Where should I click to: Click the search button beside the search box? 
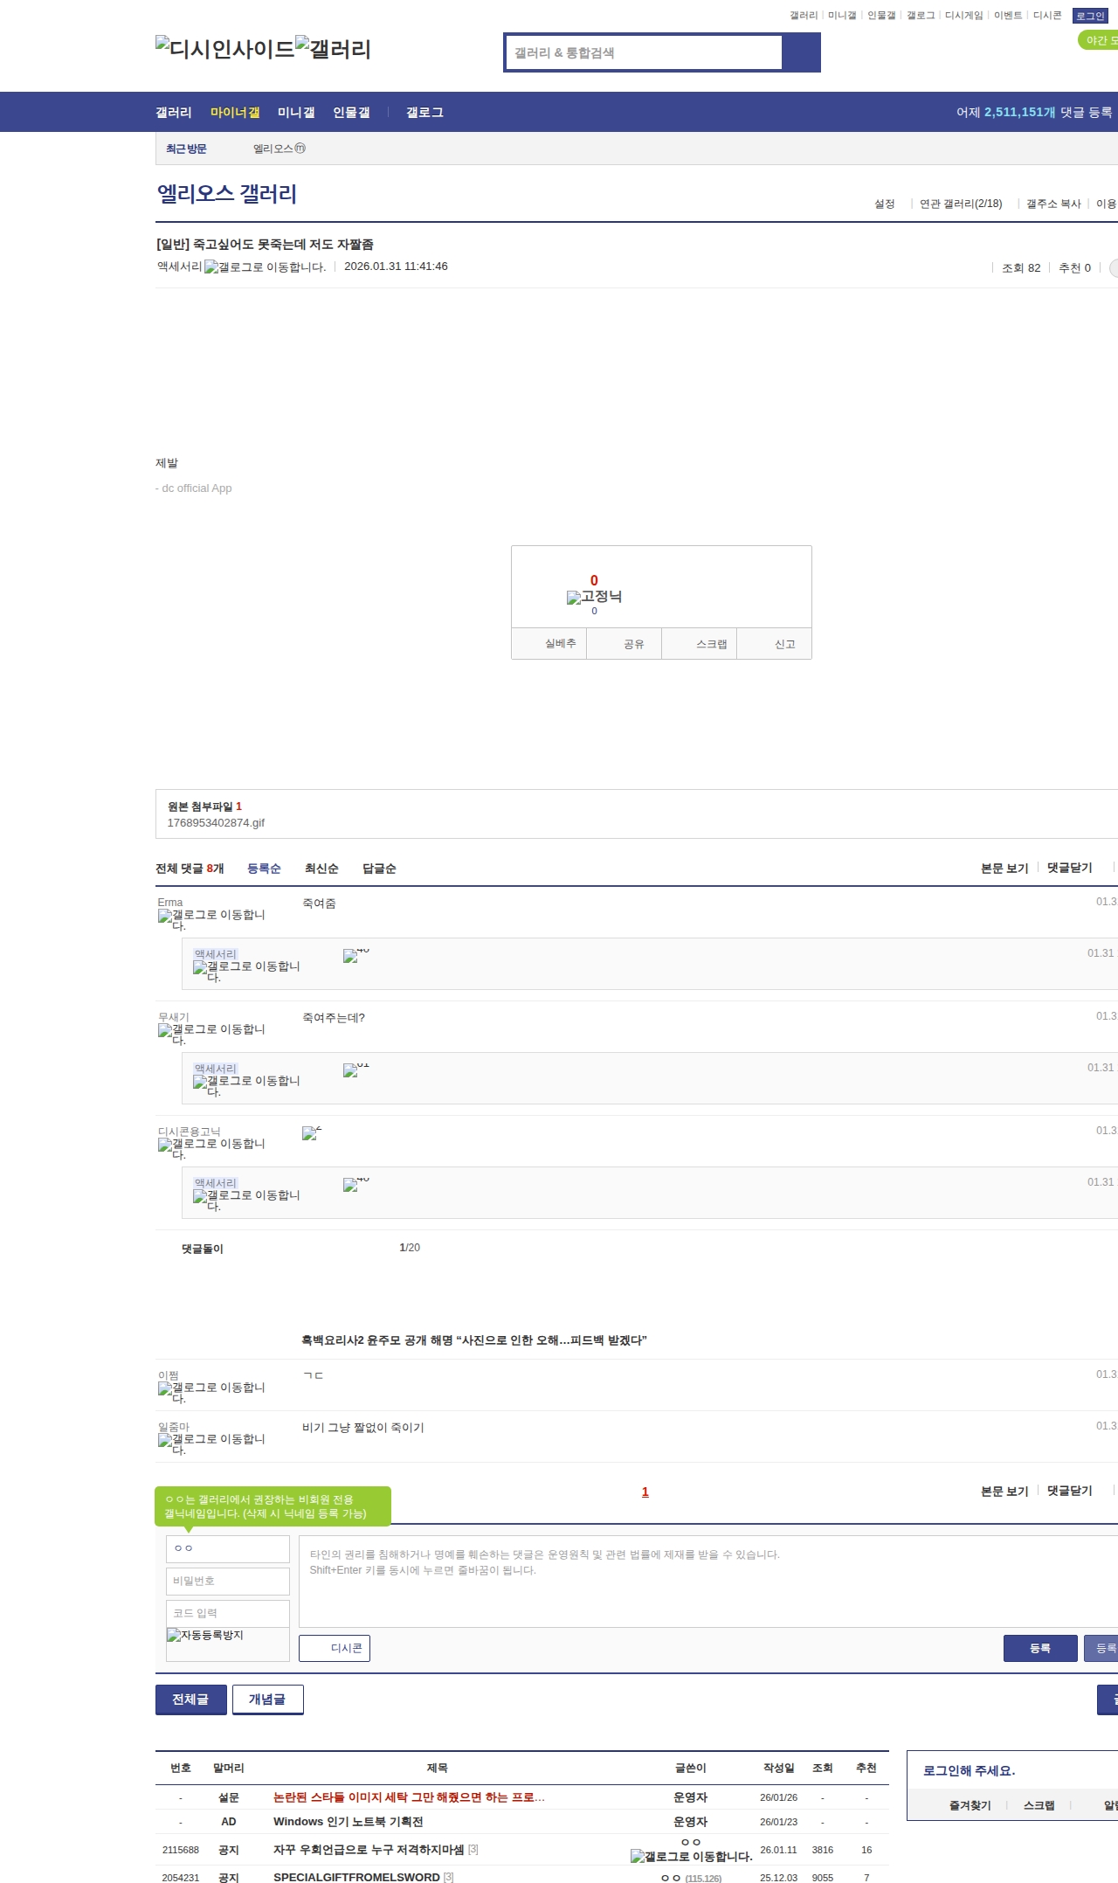point(801,52)
